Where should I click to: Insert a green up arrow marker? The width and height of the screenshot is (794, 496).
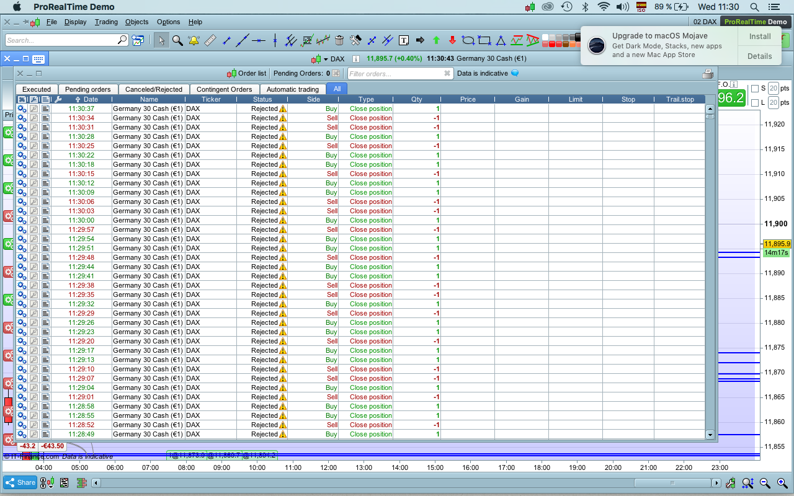point(436,40)
